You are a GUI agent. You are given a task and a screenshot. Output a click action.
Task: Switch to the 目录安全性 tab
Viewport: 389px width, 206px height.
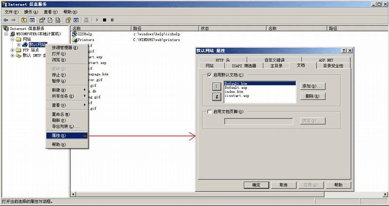333,65
